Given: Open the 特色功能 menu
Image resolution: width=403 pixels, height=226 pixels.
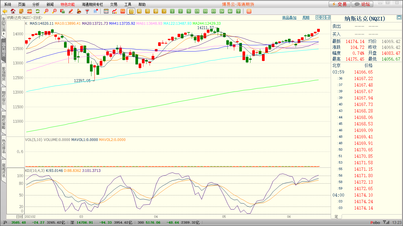Looking at the screenshot, I should pyautogui.click(x=68, y=4).
